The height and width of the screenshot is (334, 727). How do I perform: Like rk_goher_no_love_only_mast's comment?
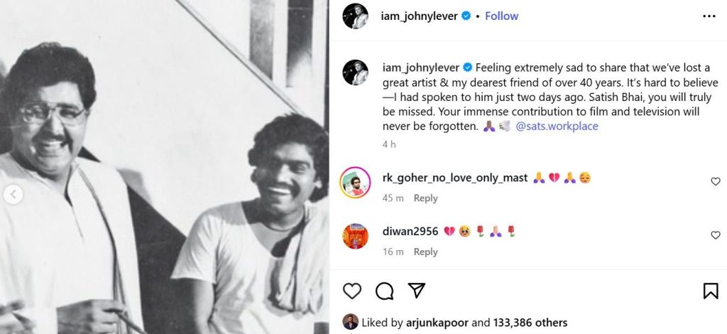click(x=716, y=182)
